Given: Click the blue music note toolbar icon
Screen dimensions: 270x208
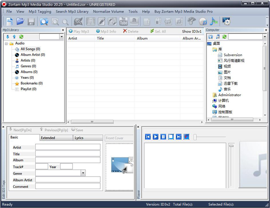Looking at the screenshot, I should [213, 21].
